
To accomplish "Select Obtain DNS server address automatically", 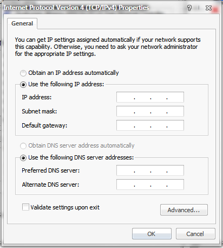I will pos(23,146).
